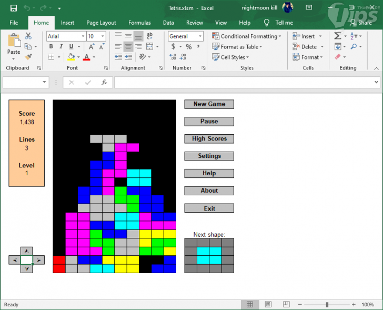Toggle Bold formatting
The width and height of the screenshot is (383, 310).
(51, 46)
